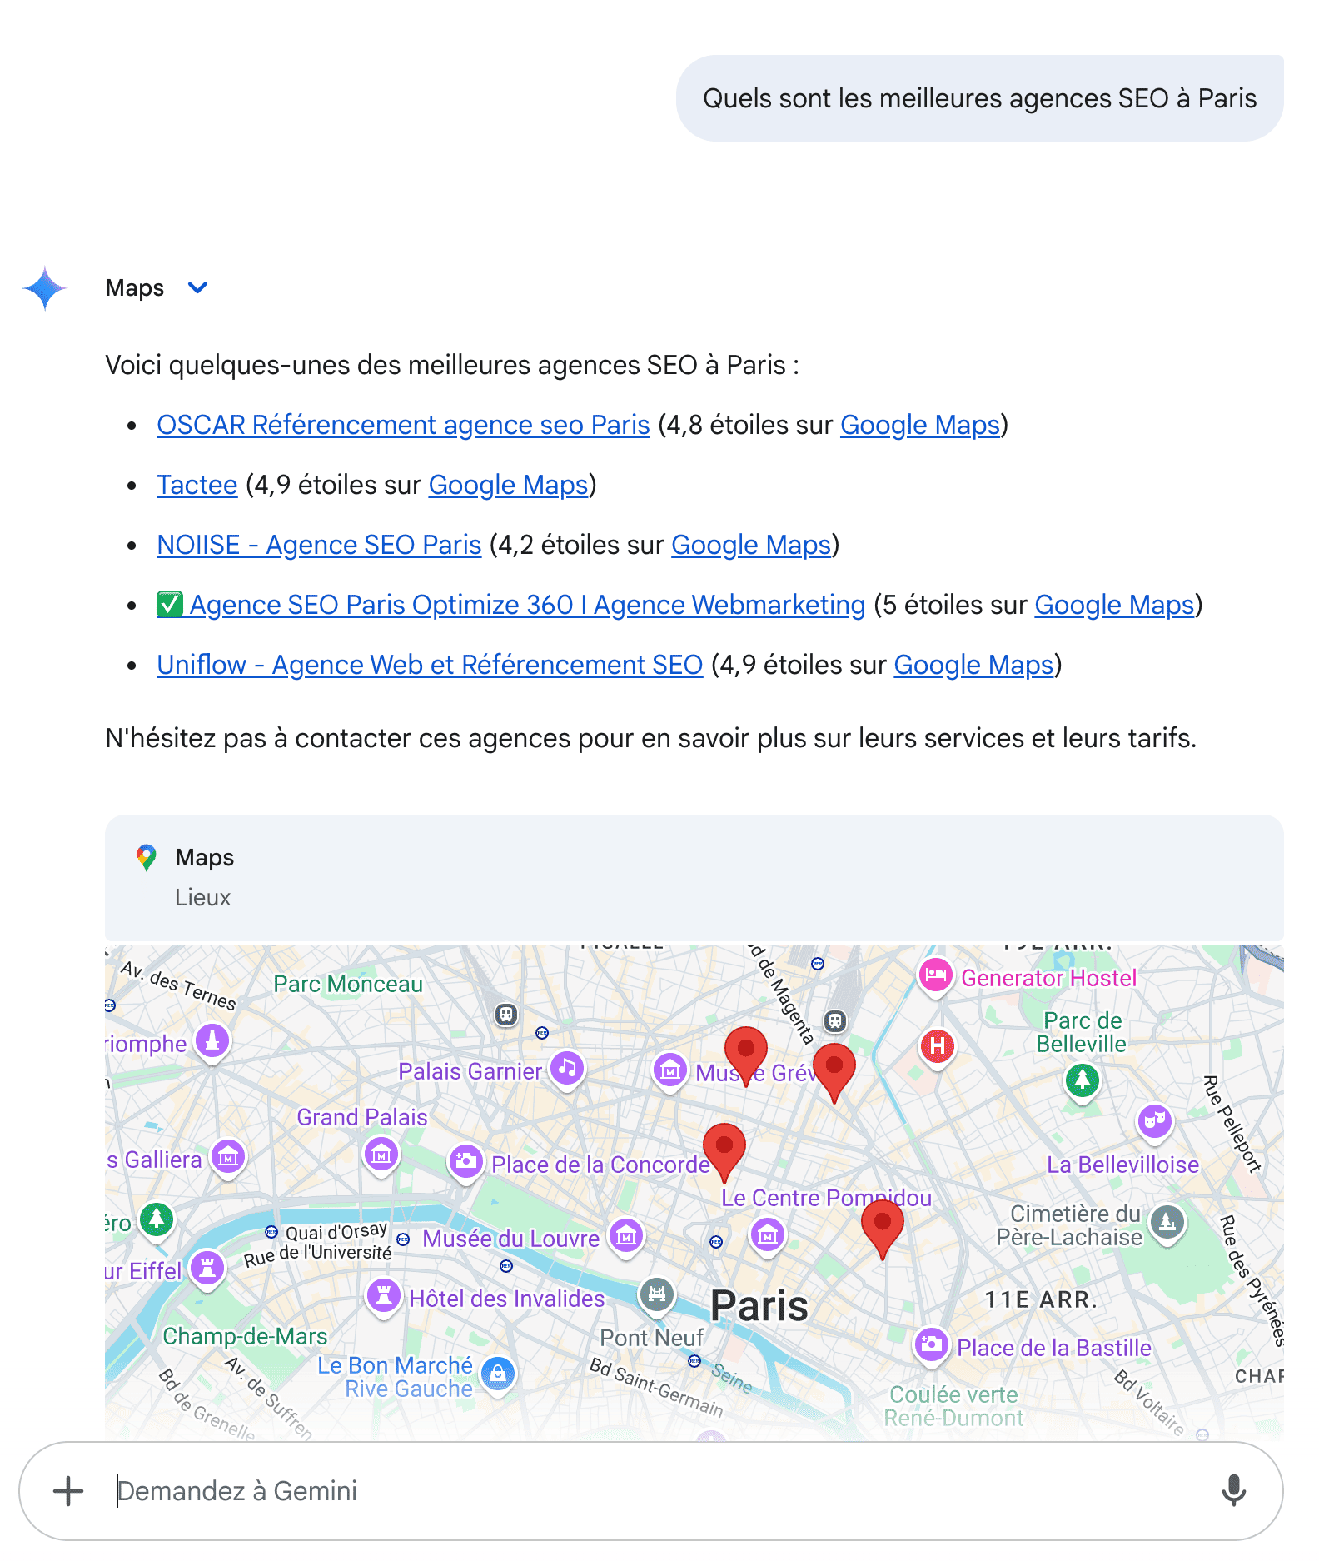Click the Le Bon Marché shopping marker
Image resolution: width=1319 pixels, height=1561 pixels.
tap(498, 1373)
